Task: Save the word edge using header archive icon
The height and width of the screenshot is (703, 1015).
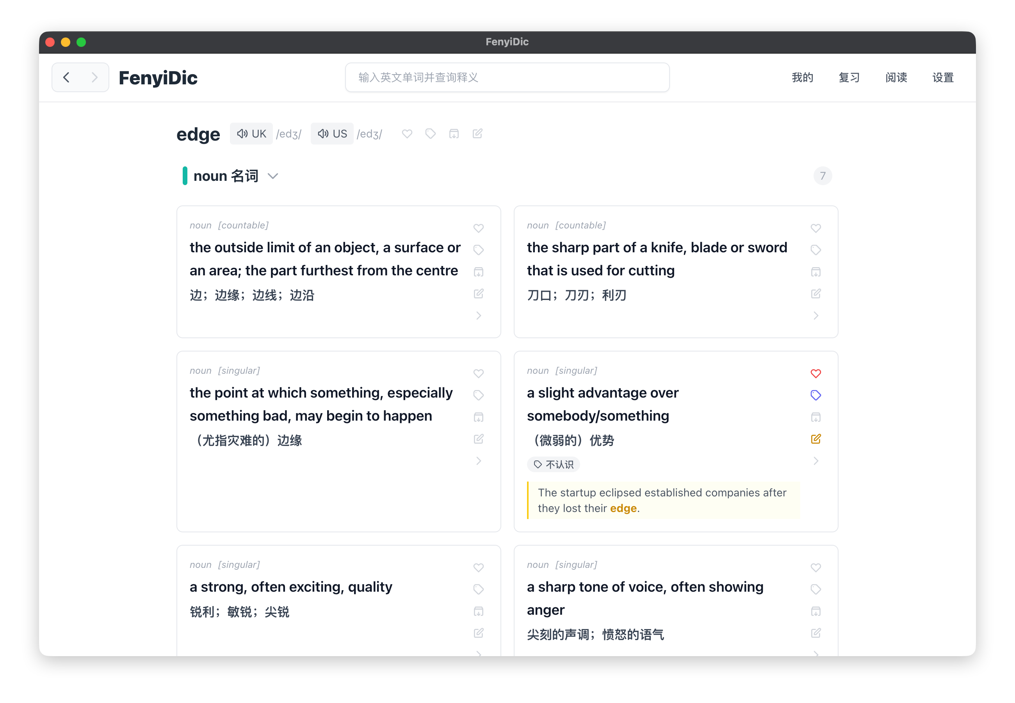Action: click(454, 134)
